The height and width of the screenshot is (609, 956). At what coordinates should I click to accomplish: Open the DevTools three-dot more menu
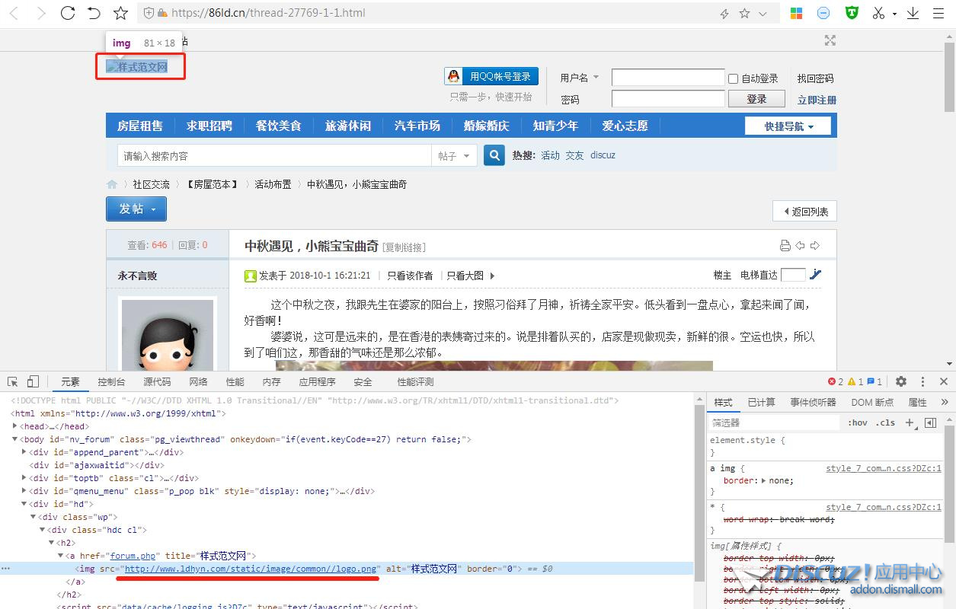[922, 381]
